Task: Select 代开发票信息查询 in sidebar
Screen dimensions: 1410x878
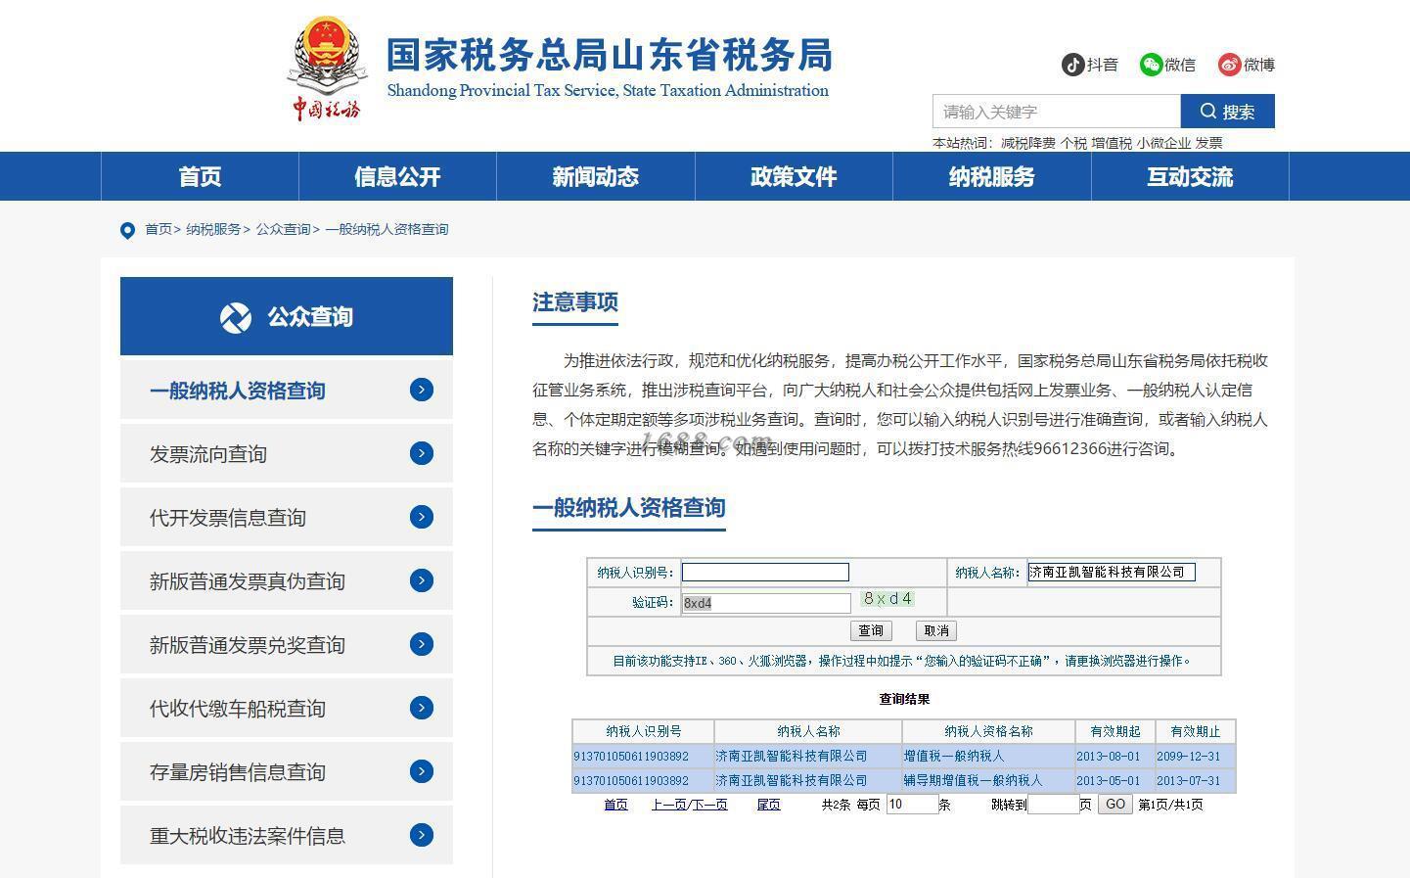Action: pyautogui.click(x=287, y=517)
